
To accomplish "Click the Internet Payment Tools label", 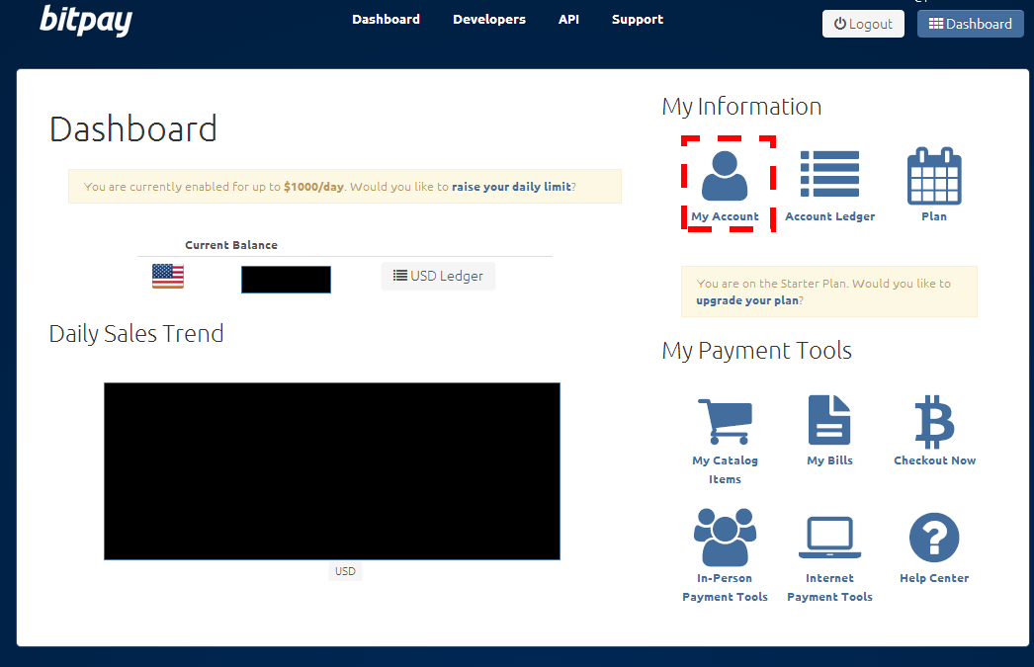I will [829, 587].
